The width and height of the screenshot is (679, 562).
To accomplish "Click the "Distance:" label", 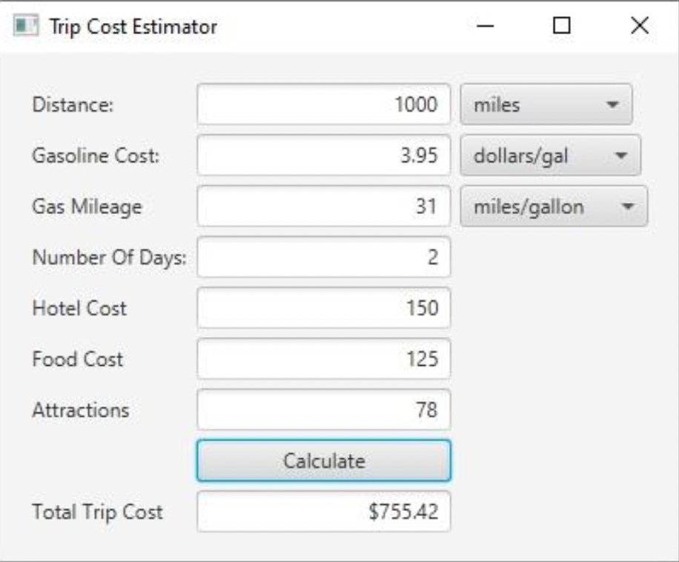I will coord(73,105).
